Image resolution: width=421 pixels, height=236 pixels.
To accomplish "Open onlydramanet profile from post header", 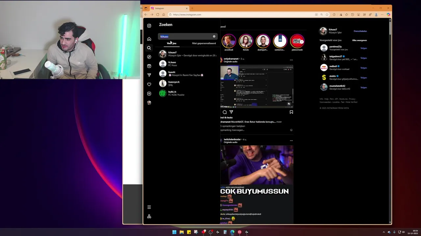I will pos(231,59).
